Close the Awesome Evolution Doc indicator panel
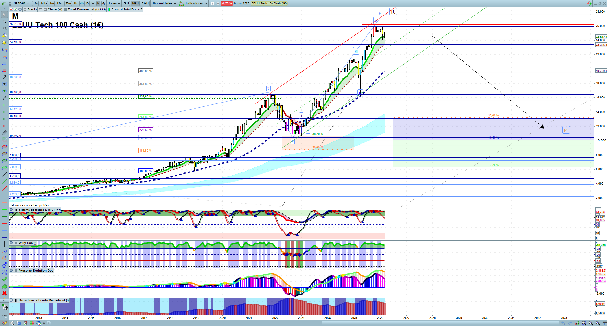607x326 pixels. [11, 271]
